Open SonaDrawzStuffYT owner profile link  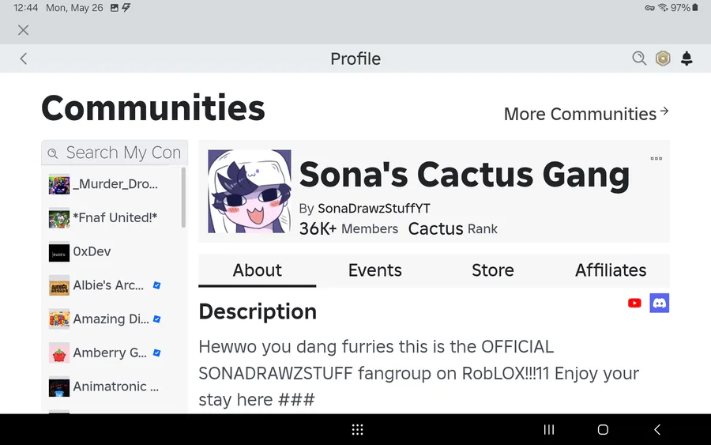tap(374, 208)
